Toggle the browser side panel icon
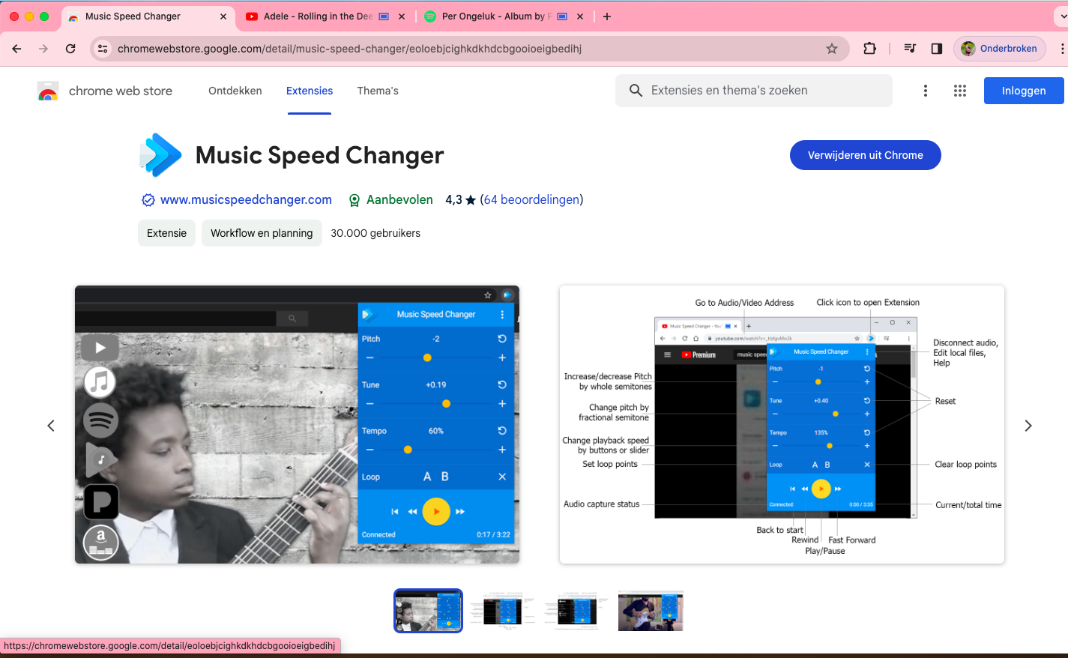Screen dimensions: 1068x658 [x=936, y=49]
